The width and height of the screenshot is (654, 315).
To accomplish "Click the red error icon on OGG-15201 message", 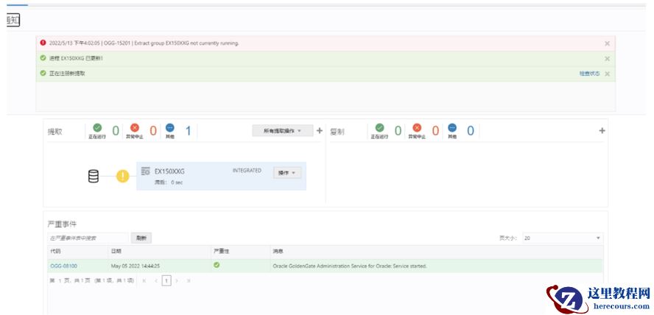I will [x=43, y=43].
